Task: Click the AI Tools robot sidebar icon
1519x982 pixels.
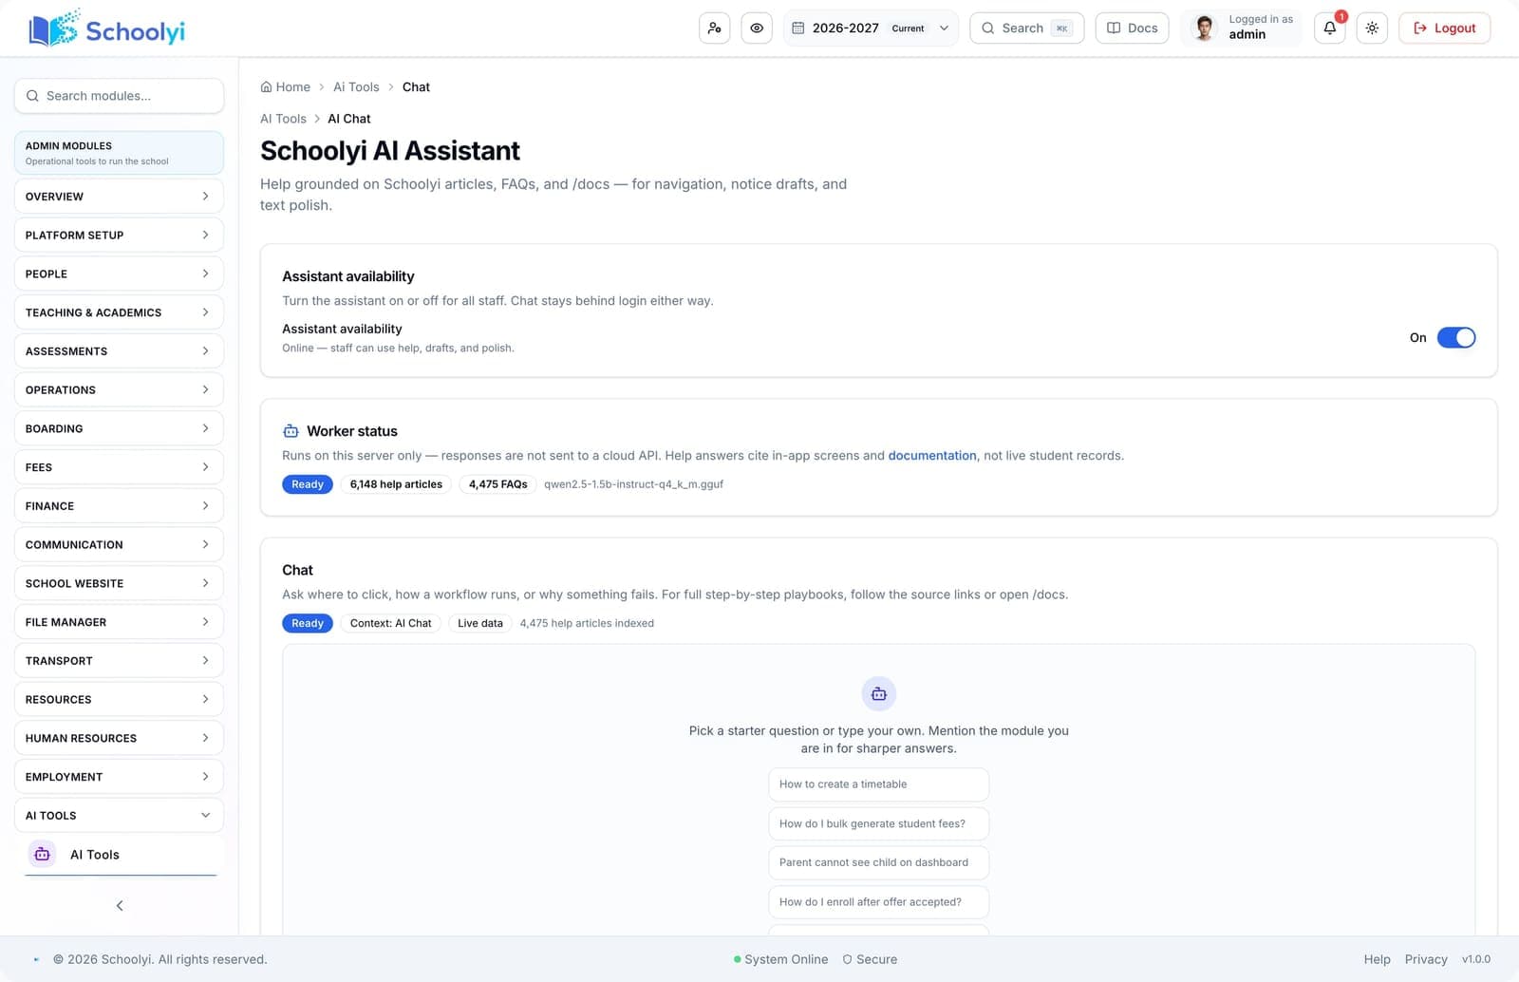Action: pyautogui.click(x=42, y=854)
